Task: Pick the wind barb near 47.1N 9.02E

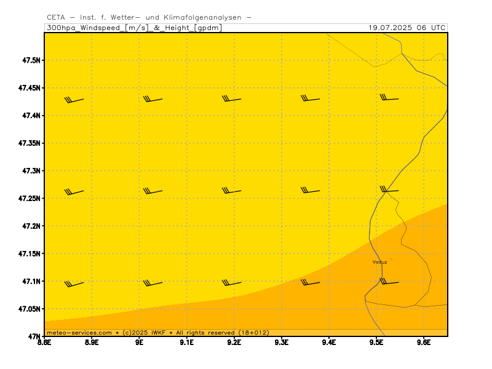Action: [x=153, y=283]
